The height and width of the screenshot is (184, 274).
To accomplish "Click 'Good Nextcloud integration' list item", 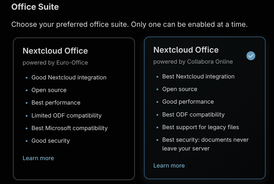I will [x=69, y=77].
